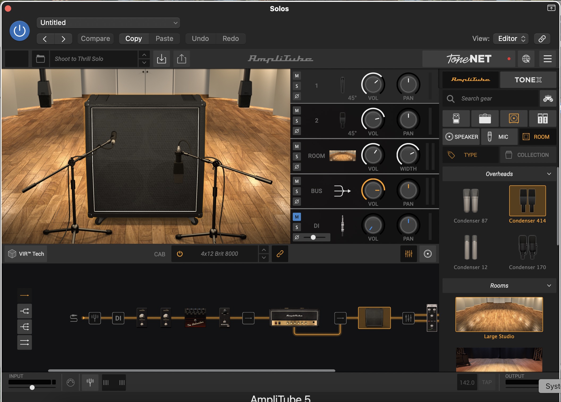Switch to the TONEX tab

tap(528, 80)
